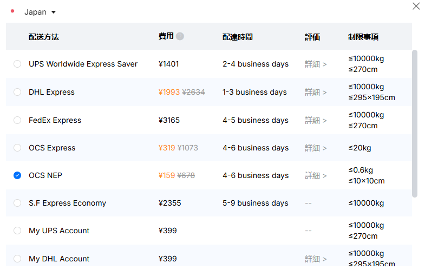The width and height of the screenshot is (425, 276).
Task: View 詳細 link for My DHL Account
Action: 316,259
